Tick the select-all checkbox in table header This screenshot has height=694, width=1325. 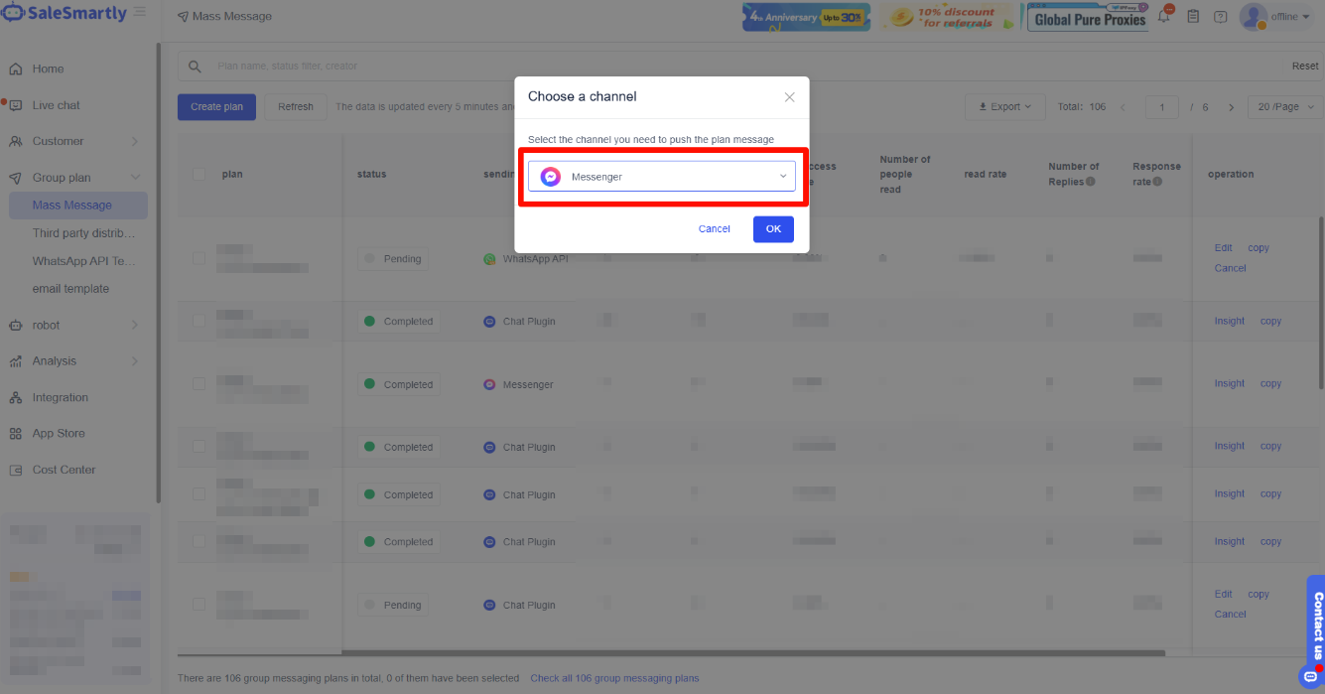199,174
